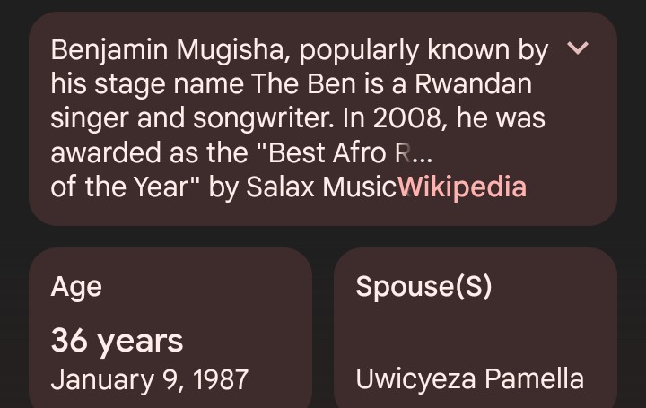646x408 pixels.
Task: Tap the "36 years" age value
Action: (x=117, y=340)
